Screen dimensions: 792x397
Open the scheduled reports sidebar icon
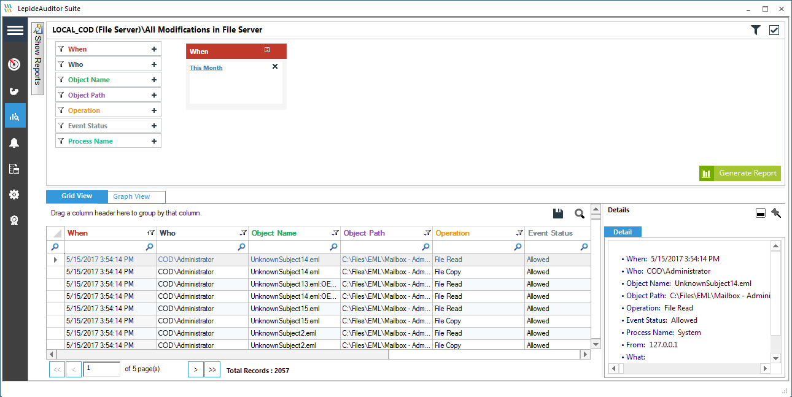point(15,169)
